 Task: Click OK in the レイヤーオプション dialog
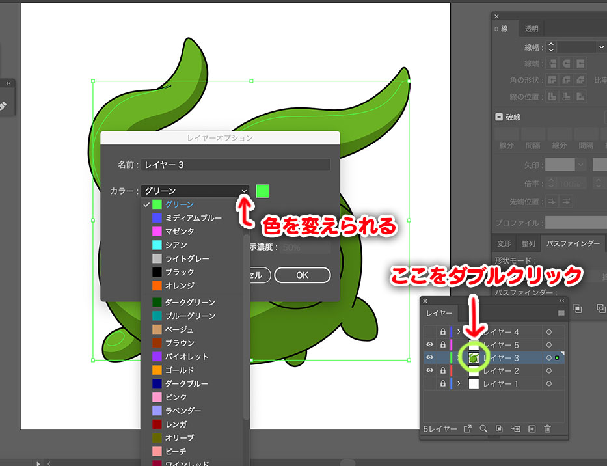(x=303, y=275)
